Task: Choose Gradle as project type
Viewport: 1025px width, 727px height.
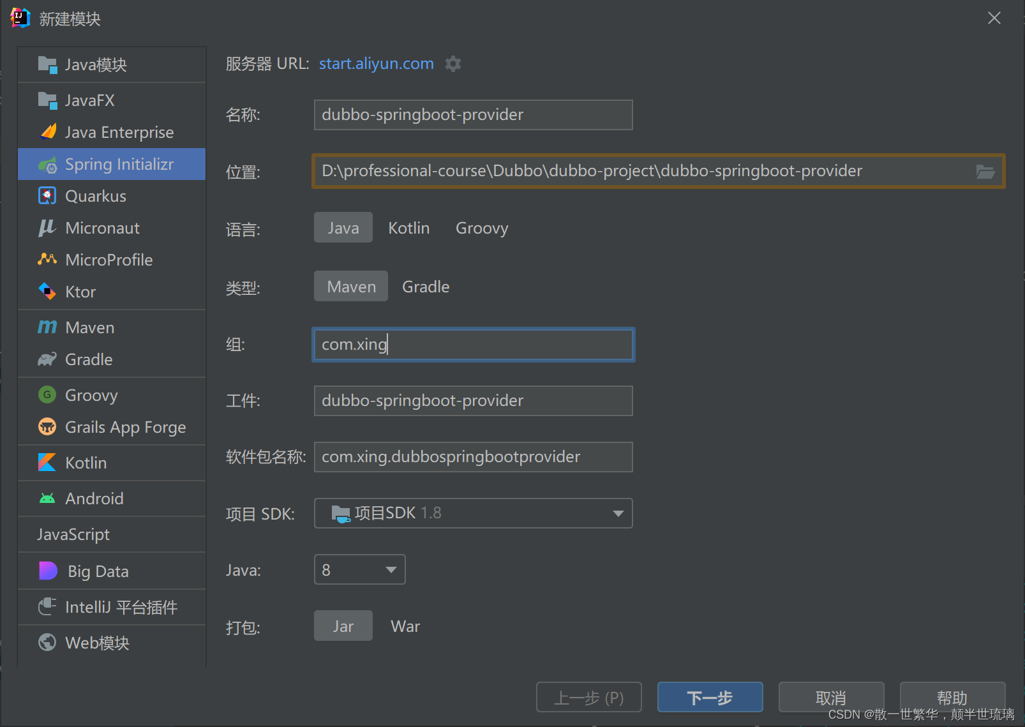Action: (x=426, y=287)
